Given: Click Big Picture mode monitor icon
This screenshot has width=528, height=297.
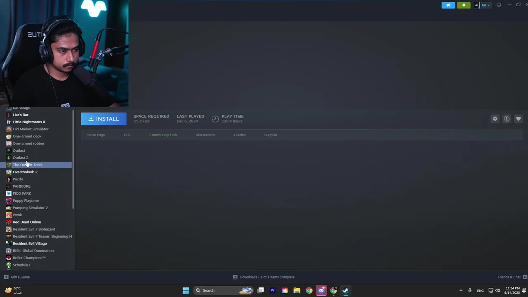Looking at the screenshot, I should coord(498,5).
